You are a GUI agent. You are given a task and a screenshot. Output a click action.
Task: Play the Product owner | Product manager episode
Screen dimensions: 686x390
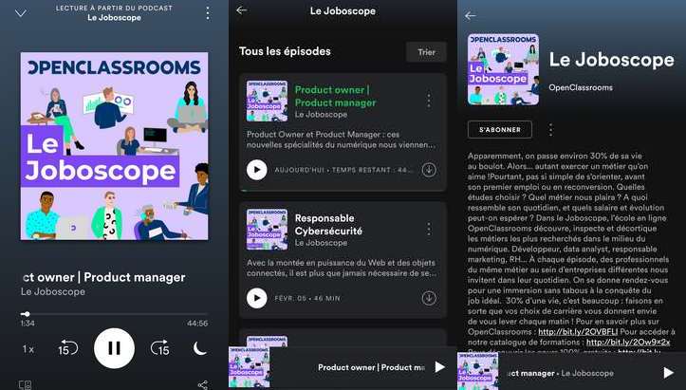coord(256,170)
